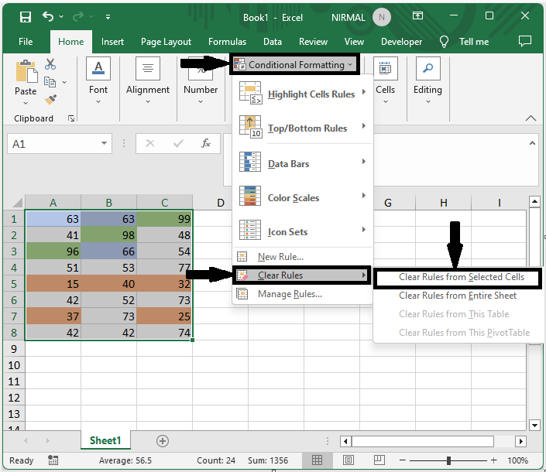This screenshot has height=472, width=546.
Task: Switch to the Formulas tab
Action: [228, 42]
